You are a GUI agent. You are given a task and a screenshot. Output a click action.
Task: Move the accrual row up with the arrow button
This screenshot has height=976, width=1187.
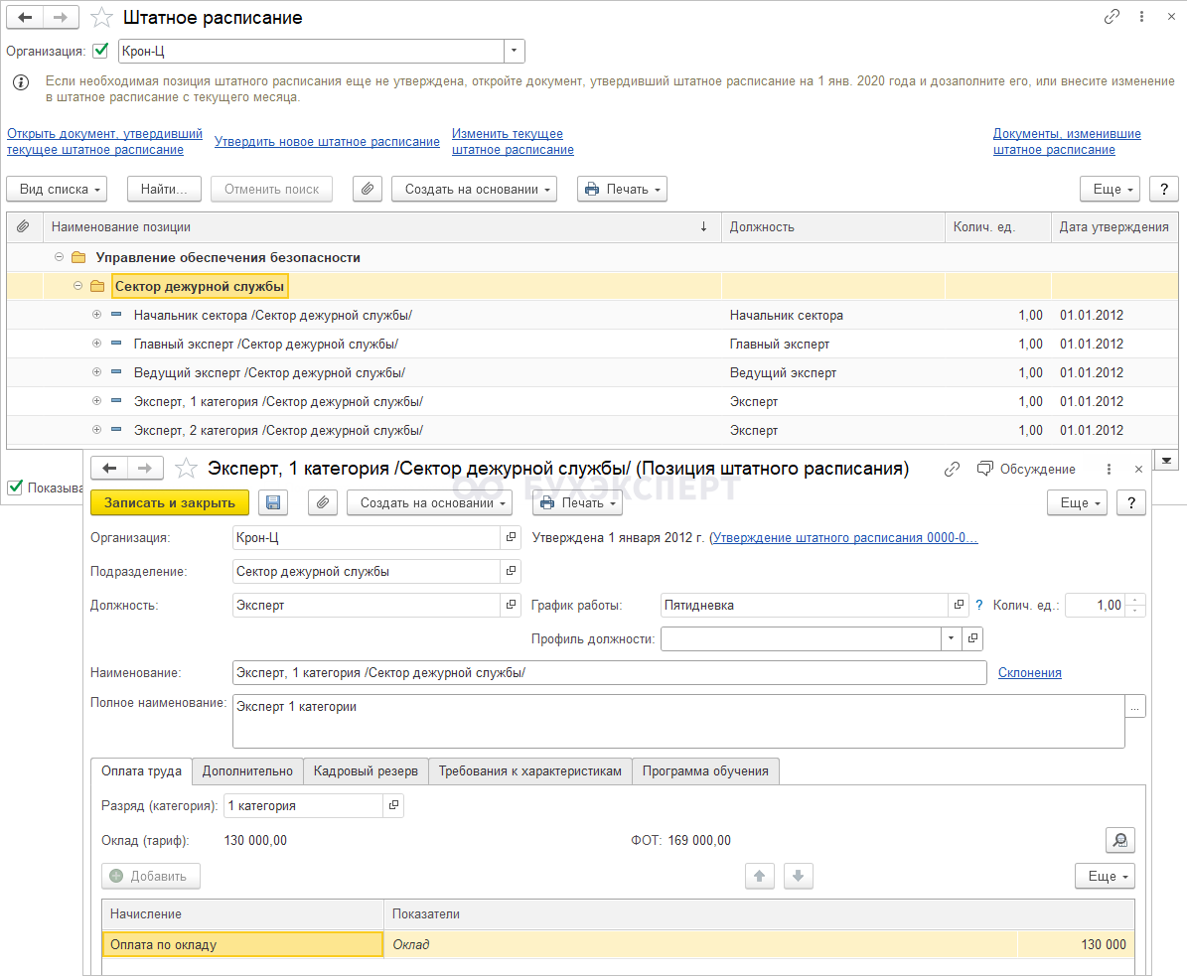click(759, 877)
